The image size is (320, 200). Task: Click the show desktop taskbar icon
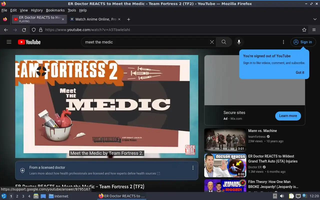(x=43, y=196)
